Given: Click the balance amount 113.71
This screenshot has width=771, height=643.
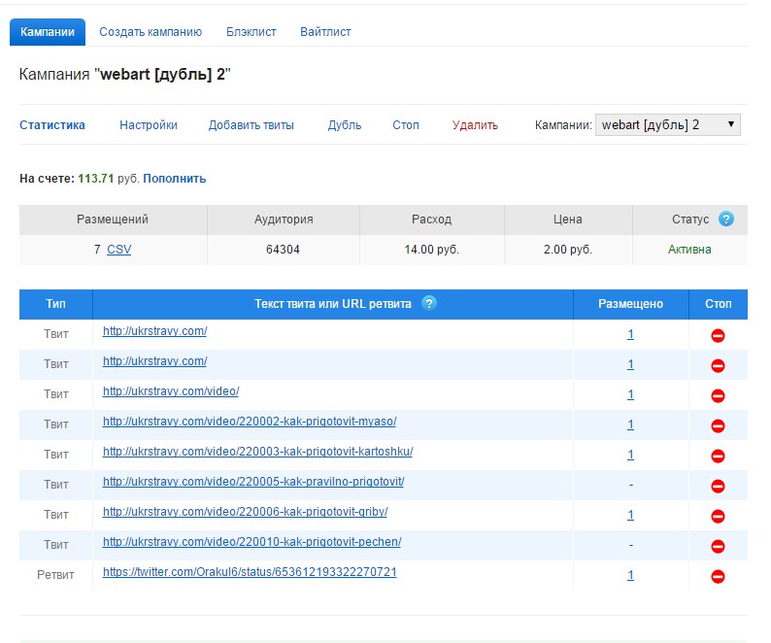Looking at the screenshot, I should click(96, 178).
